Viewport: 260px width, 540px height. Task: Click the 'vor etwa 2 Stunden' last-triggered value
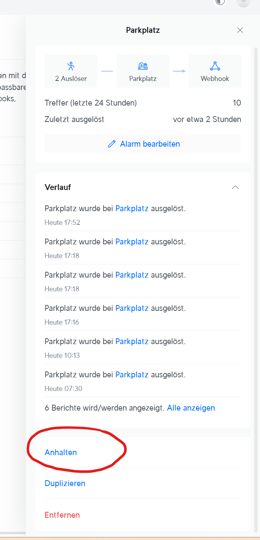207,119
